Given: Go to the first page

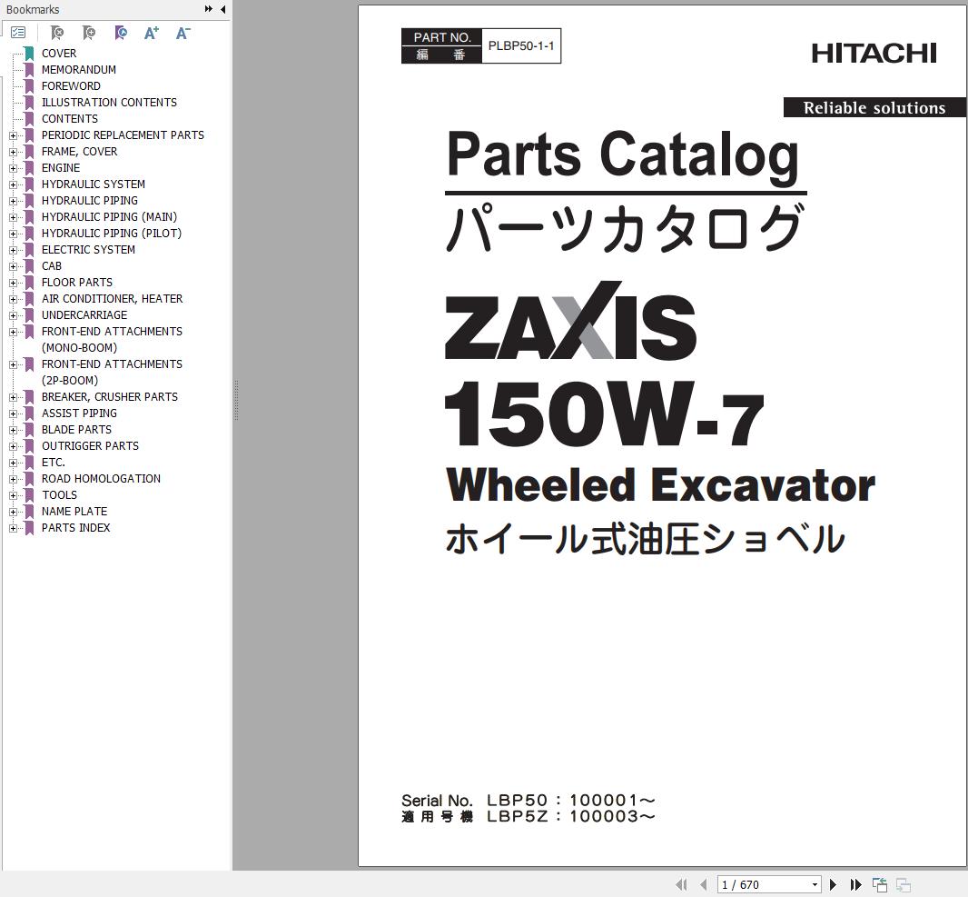Looking at the screenshot, I should point(682,884).
